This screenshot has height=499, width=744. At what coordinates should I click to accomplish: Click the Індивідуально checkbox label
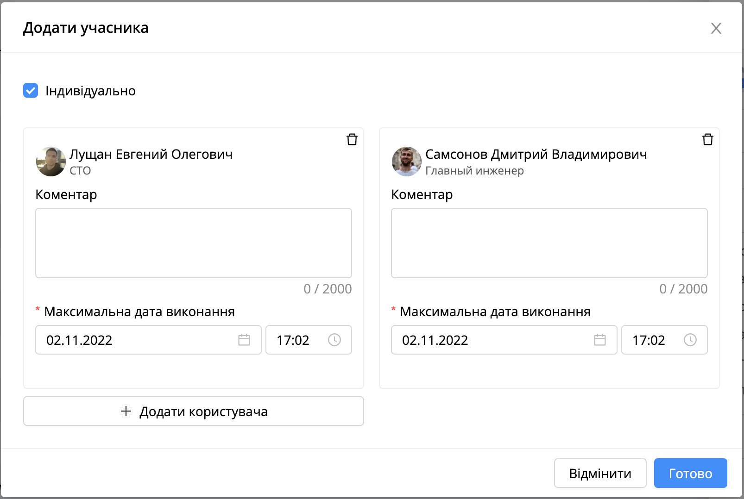[90, 91]
